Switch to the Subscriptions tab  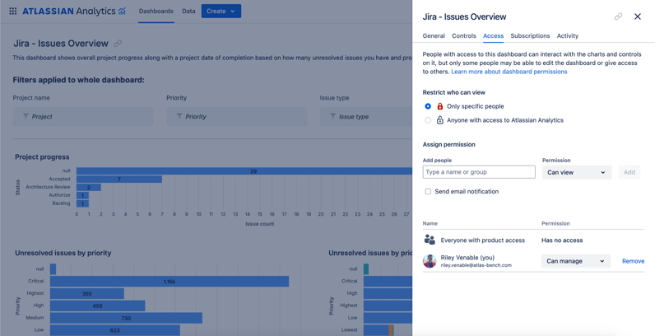pos(530,36)
